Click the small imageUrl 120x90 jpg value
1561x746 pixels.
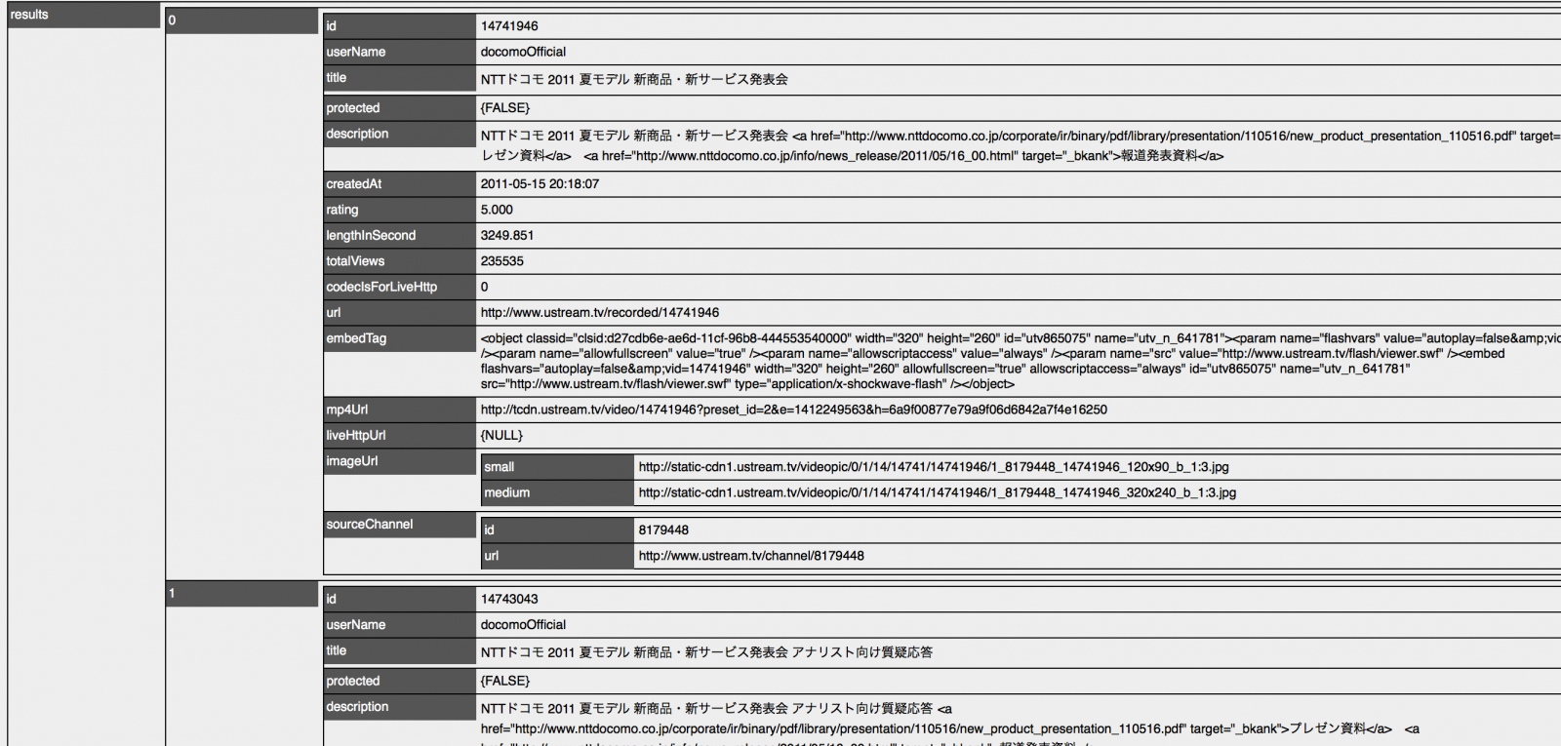934,467
